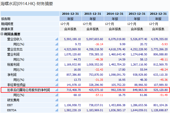This screenshot has height=113, width=170.
Task: Click pretax profit 1,492,704.20
Action: click(x=117, y=65)
